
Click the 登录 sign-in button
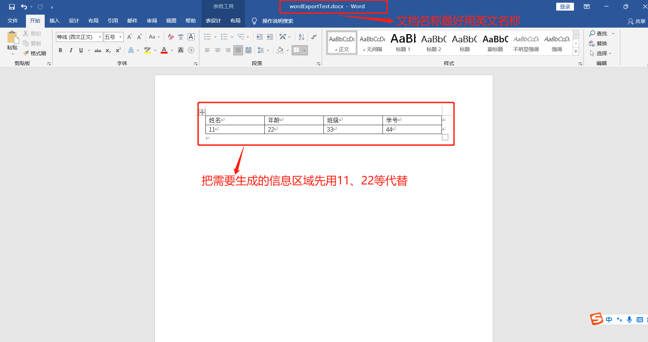(x=565, y=6)
